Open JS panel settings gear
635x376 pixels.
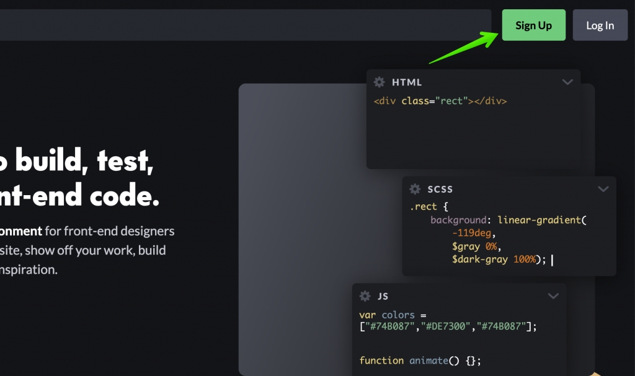tap(365, 297)
